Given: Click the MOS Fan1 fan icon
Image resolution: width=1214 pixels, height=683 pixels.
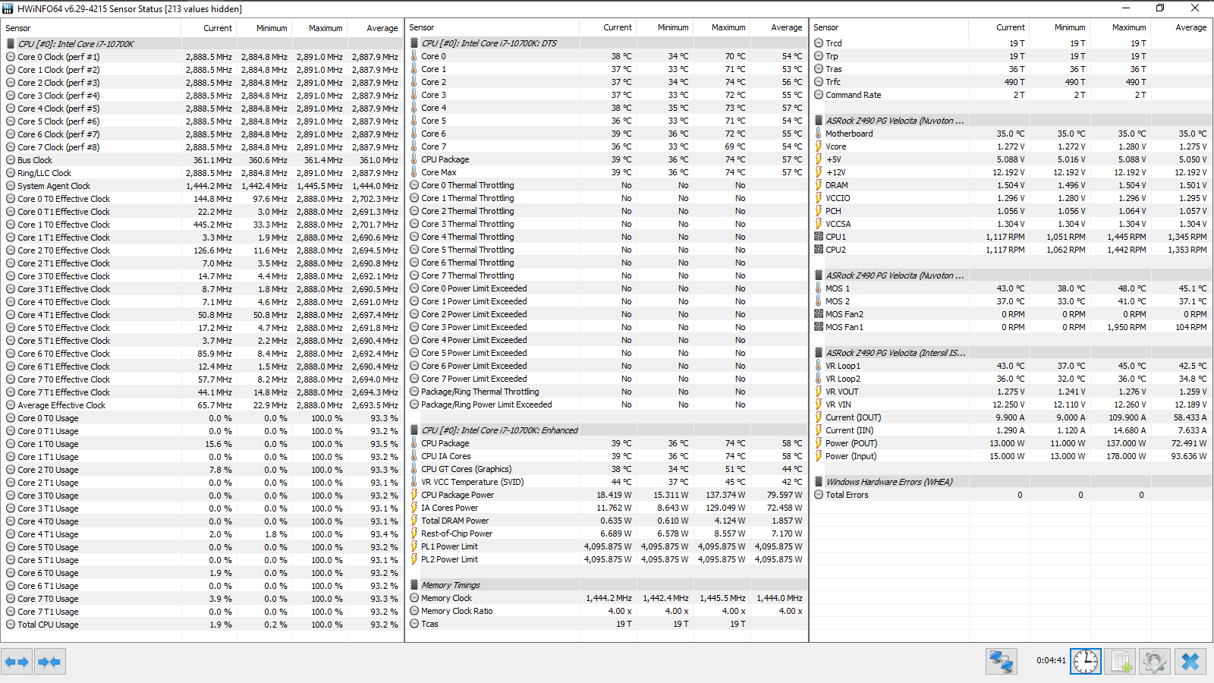Looking at the screenshot, I should (x=819, y=327).
